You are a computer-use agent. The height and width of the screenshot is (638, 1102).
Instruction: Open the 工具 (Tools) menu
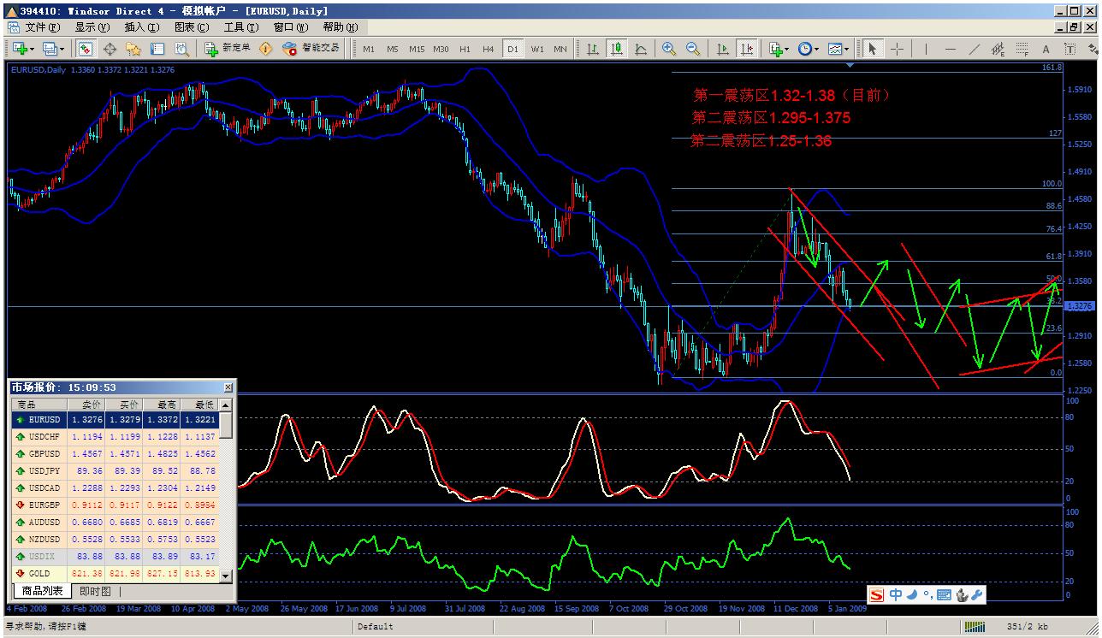(240, 27)
